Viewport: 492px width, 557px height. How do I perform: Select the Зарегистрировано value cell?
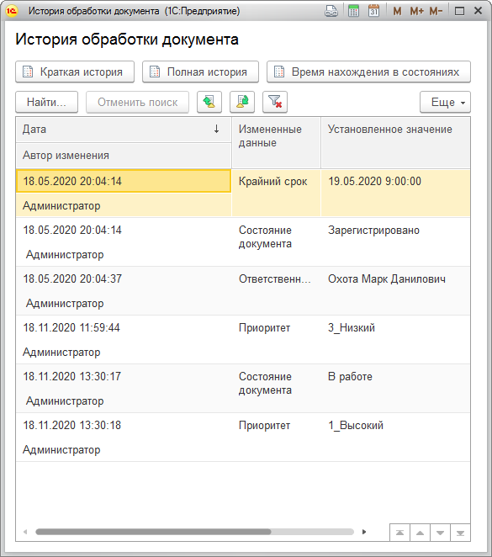point(395,242)
